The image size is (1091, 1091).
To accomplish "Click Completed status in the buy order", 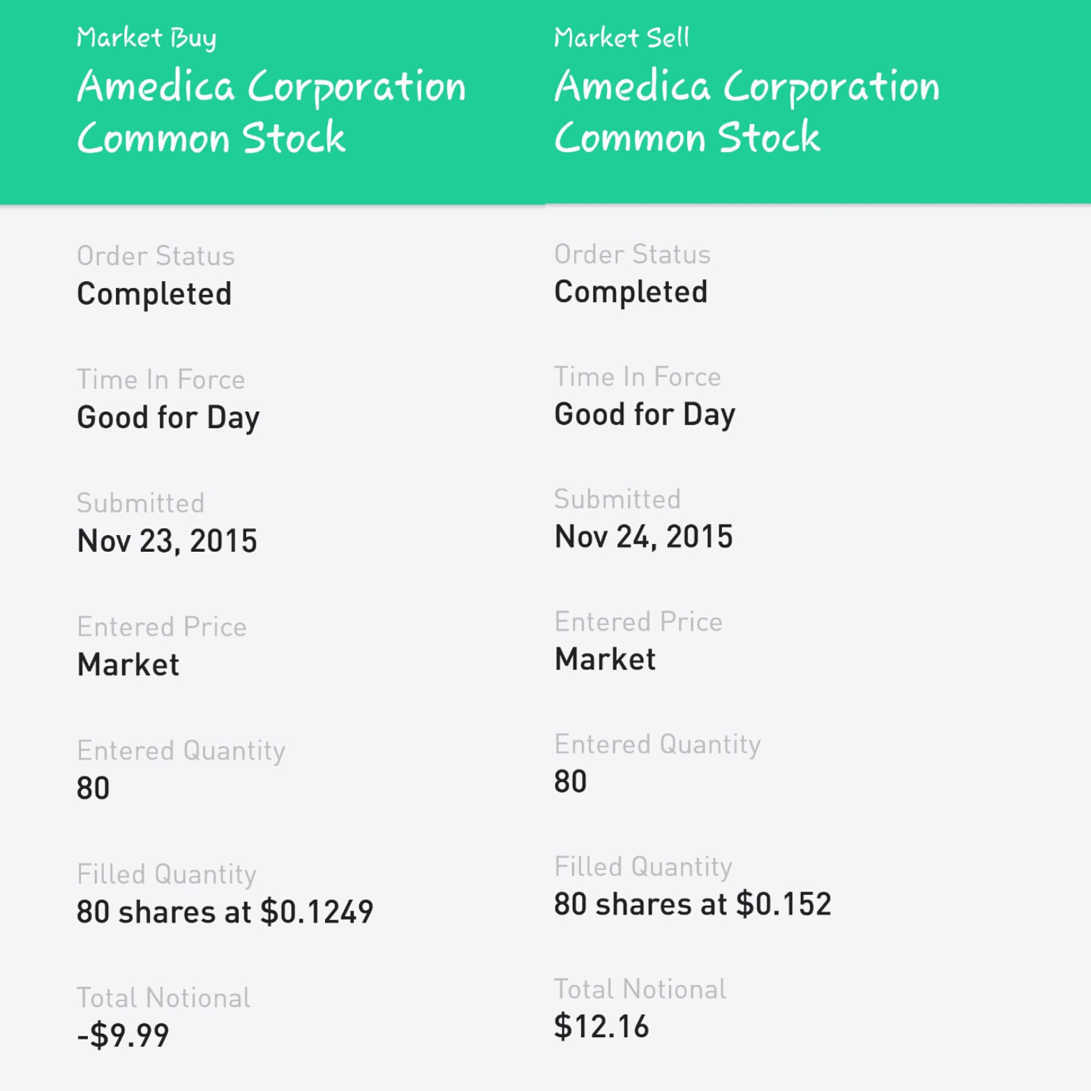I will pyautogui.click(x=154, y=294).
